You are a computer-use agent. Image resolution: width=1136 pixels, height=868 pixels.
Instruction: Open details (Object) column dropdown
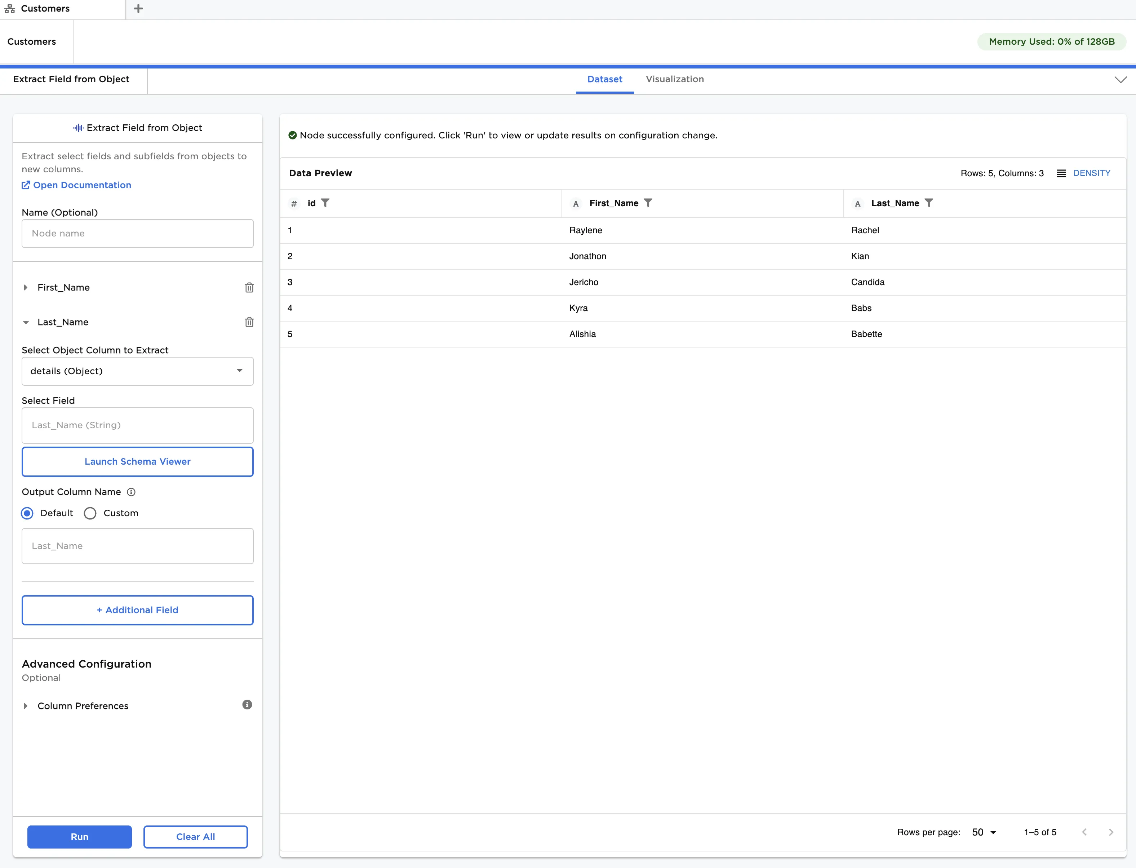click(x=137, y=371)
